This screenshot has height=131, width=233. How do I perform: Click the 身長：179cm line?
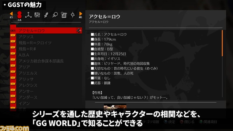(103, 39)
